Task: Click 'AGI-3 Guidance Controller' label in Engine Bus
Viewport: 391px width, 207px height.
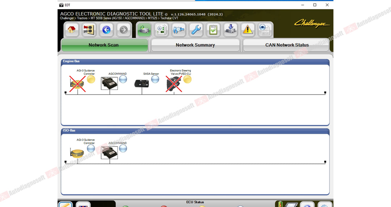Action: point(85,72)
